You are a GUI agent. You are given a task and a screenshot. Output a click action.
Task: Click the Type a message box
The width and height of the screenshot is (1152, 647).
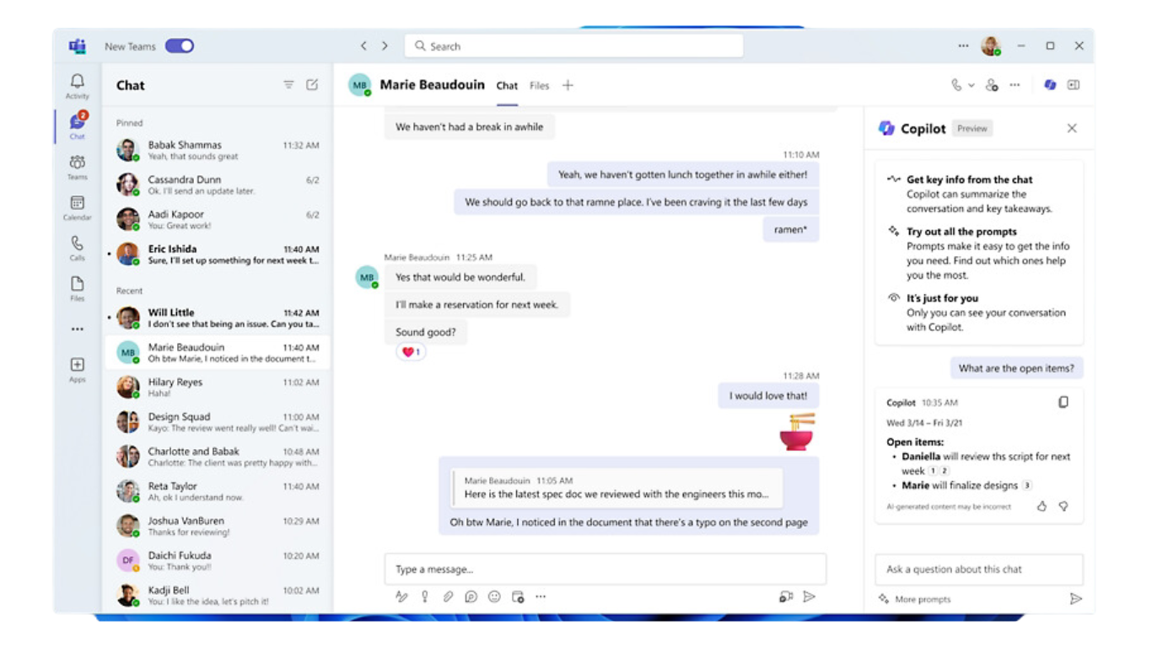click(606, 569)
